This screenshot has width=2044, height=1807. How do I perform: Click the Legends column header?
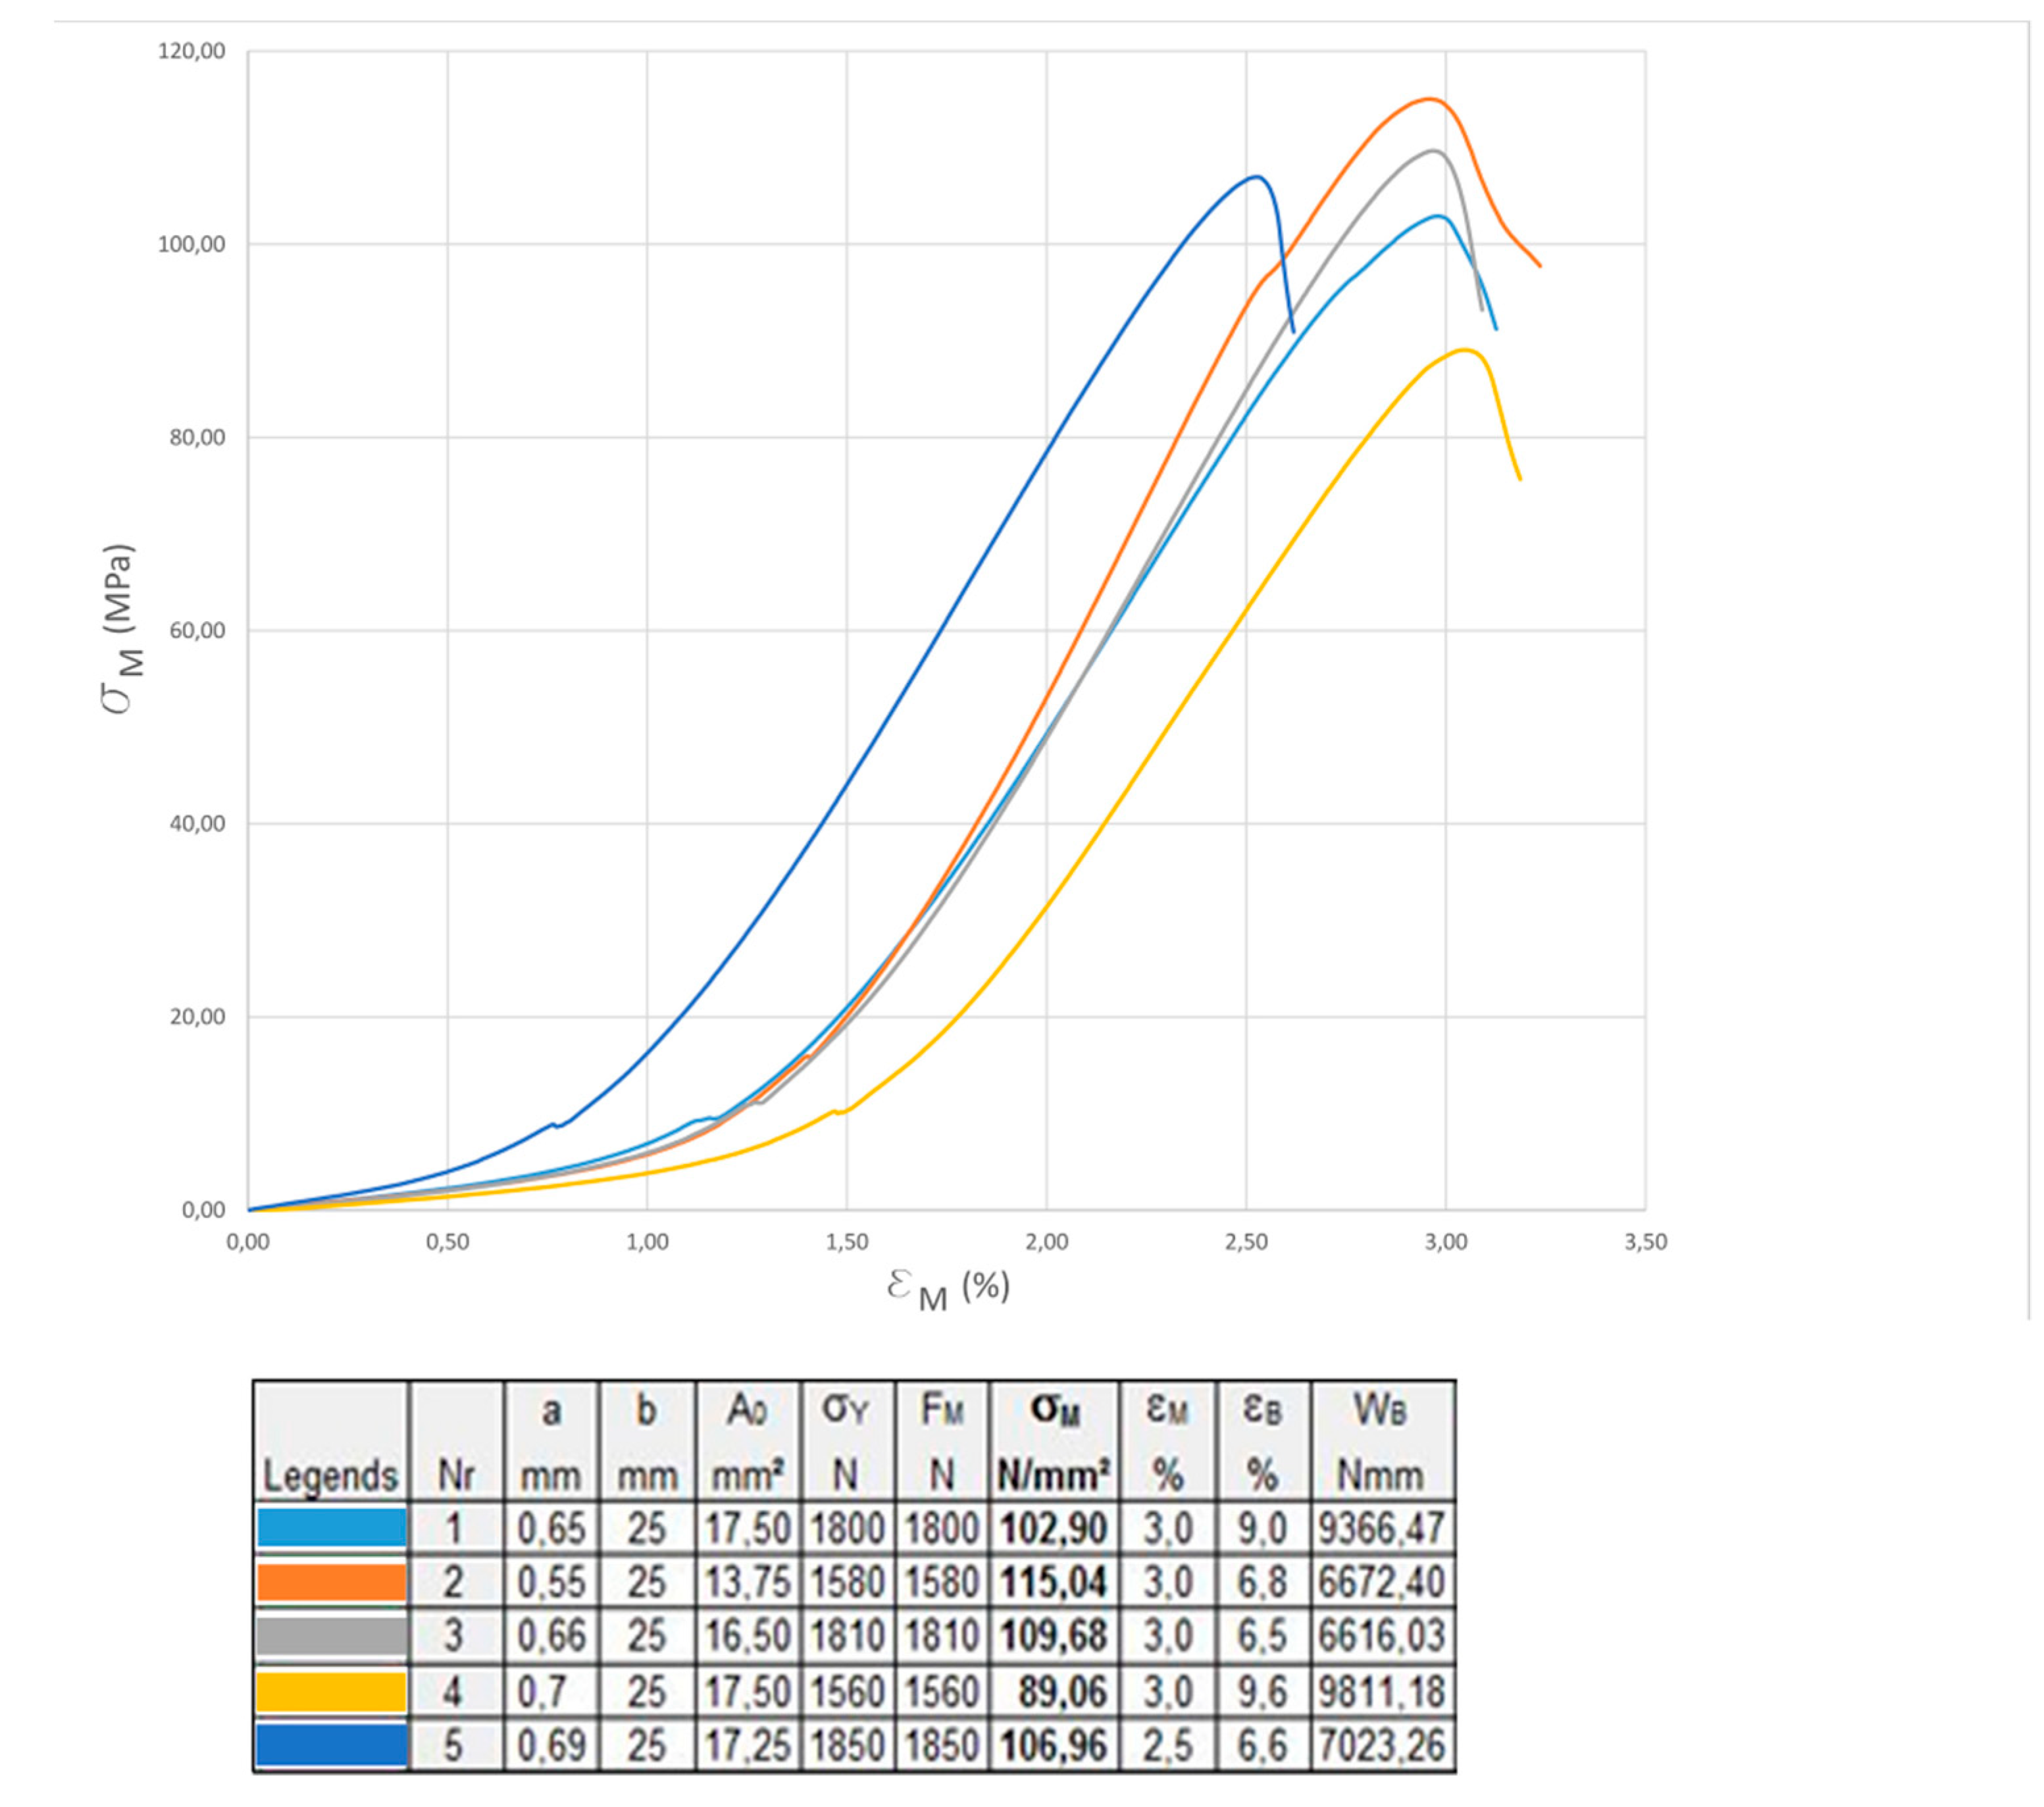330,1475
